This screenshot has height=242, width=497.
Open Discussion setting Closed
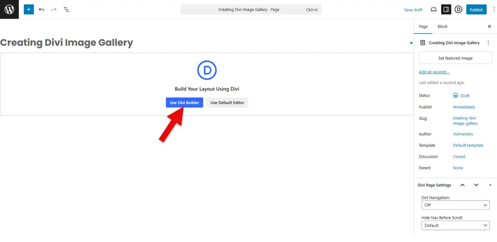click(x=459, y=157)
